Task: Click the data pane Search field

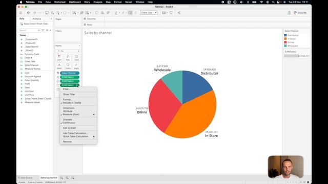Action: coord(29,31)
